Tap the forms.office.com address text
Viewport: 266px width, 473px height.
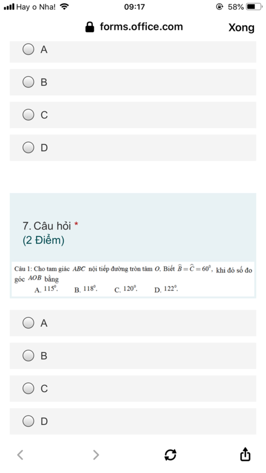(141, 27)
